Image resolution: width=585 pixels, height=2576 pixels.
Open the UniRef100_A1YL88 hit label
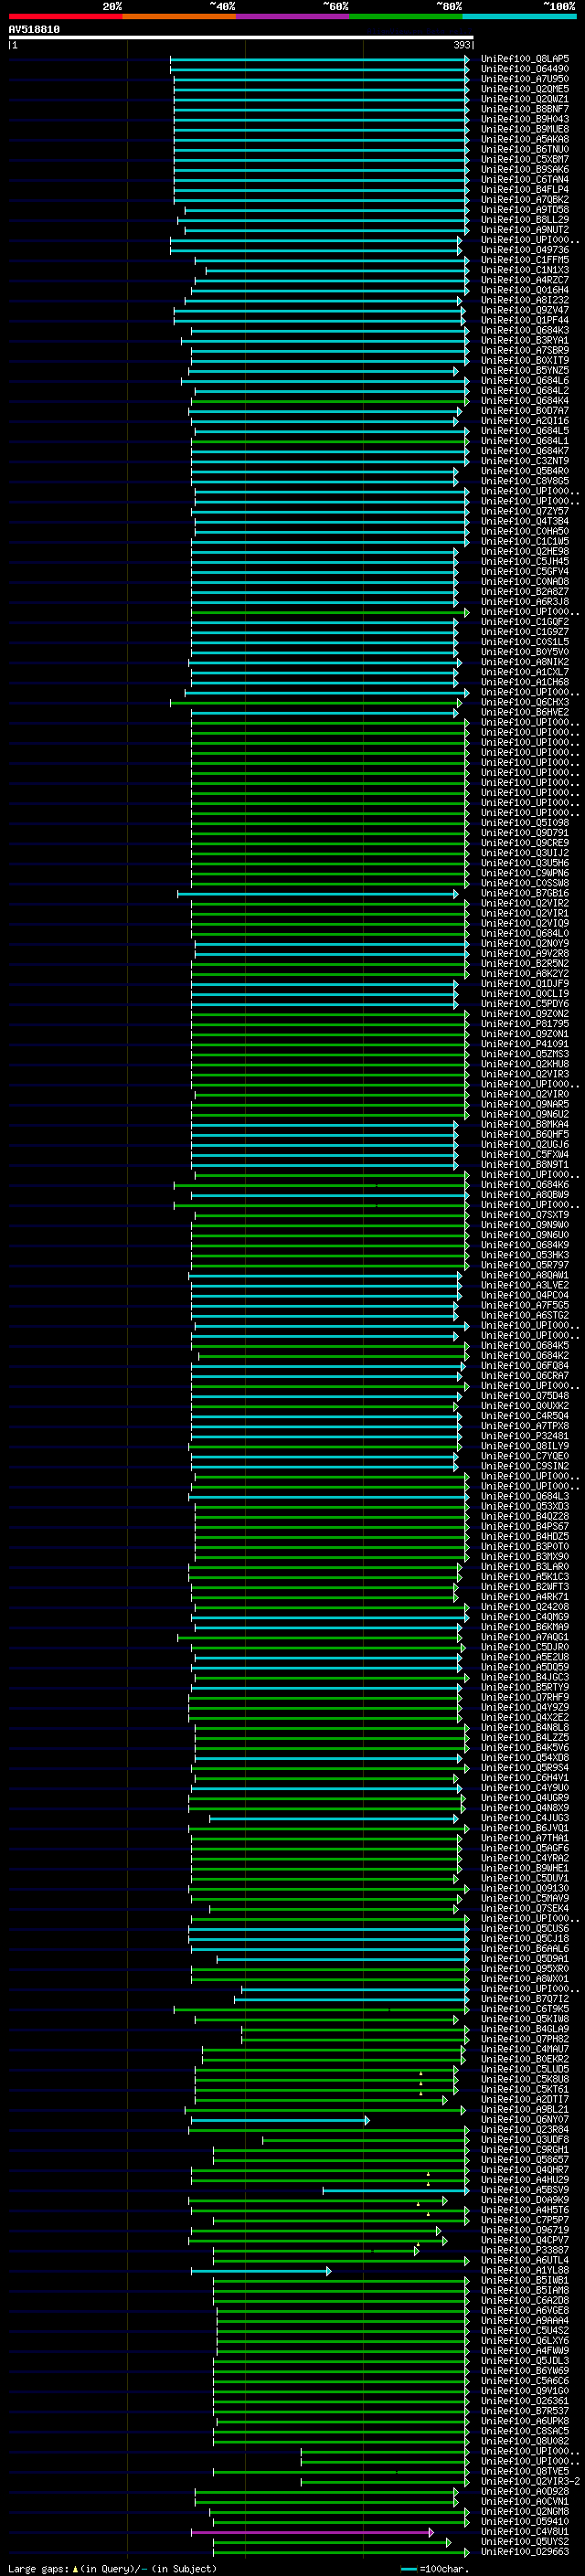(524, 2271)
